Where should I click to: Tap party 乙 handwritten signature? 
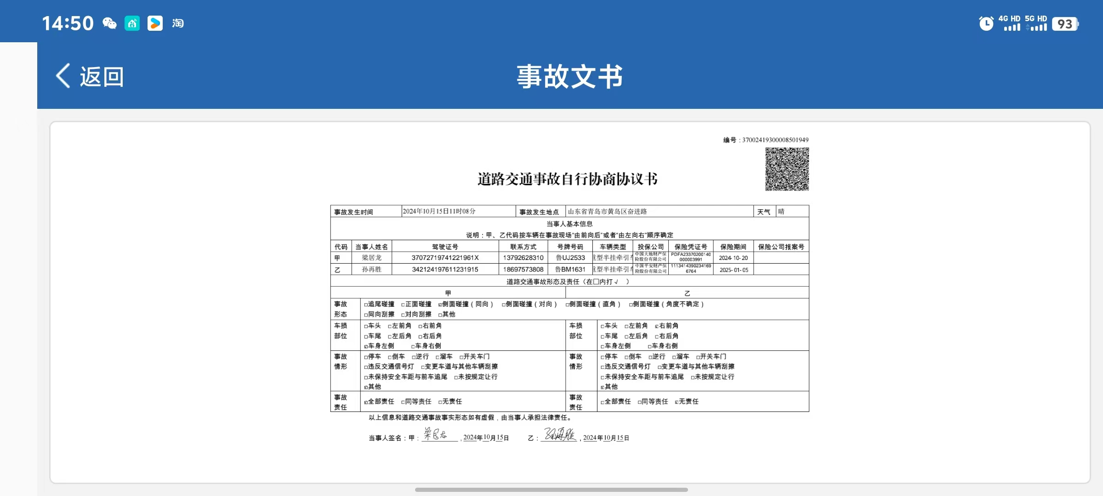tap(559, 434)
